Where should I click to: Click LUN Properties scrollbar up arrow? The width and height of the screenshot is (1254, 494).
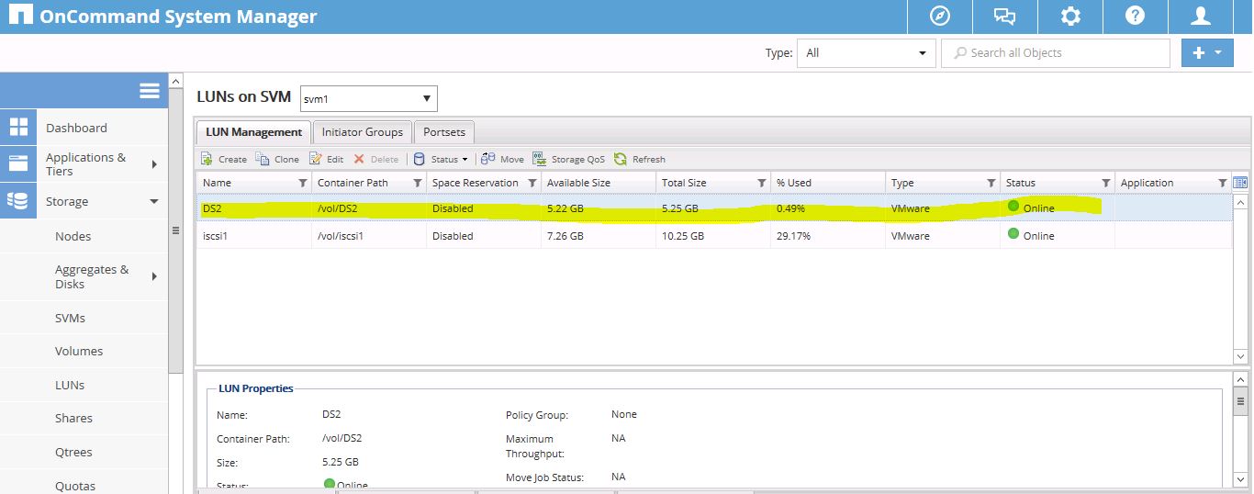[x=1240, y=379]
